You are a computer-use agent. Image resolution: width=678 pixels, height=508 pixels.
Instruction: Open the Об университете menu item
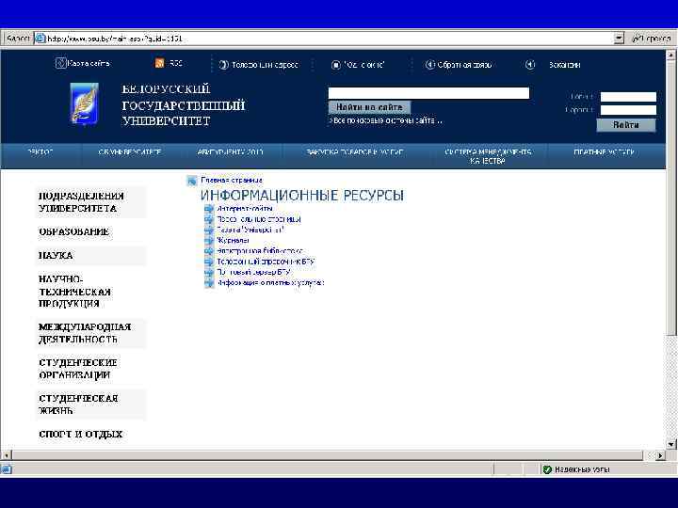(x=130, y=152)
